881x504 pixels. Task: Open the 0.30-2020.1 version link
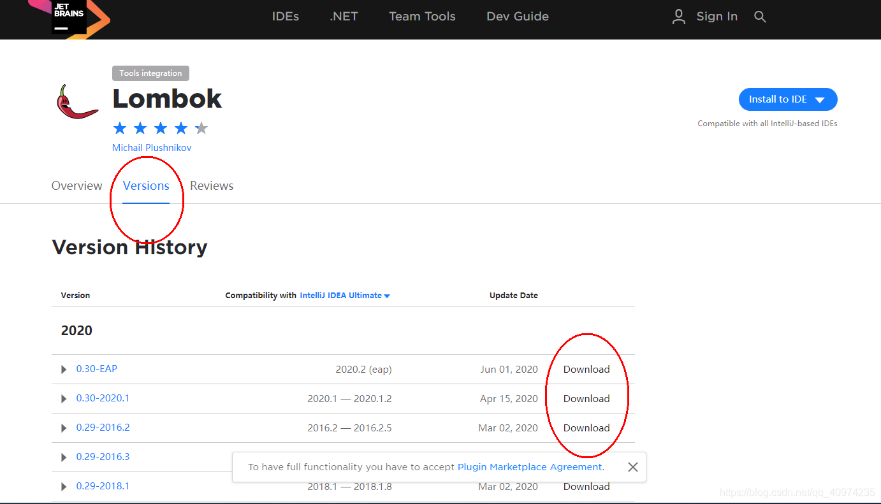103,398
